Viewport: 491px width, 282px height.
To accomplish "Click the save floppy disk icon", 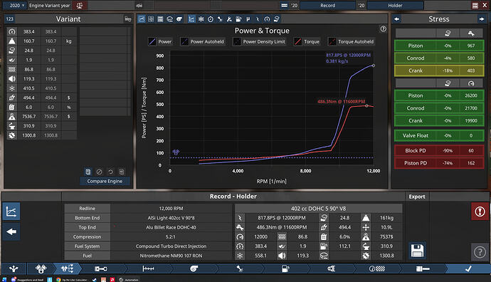I will (417, 251).
